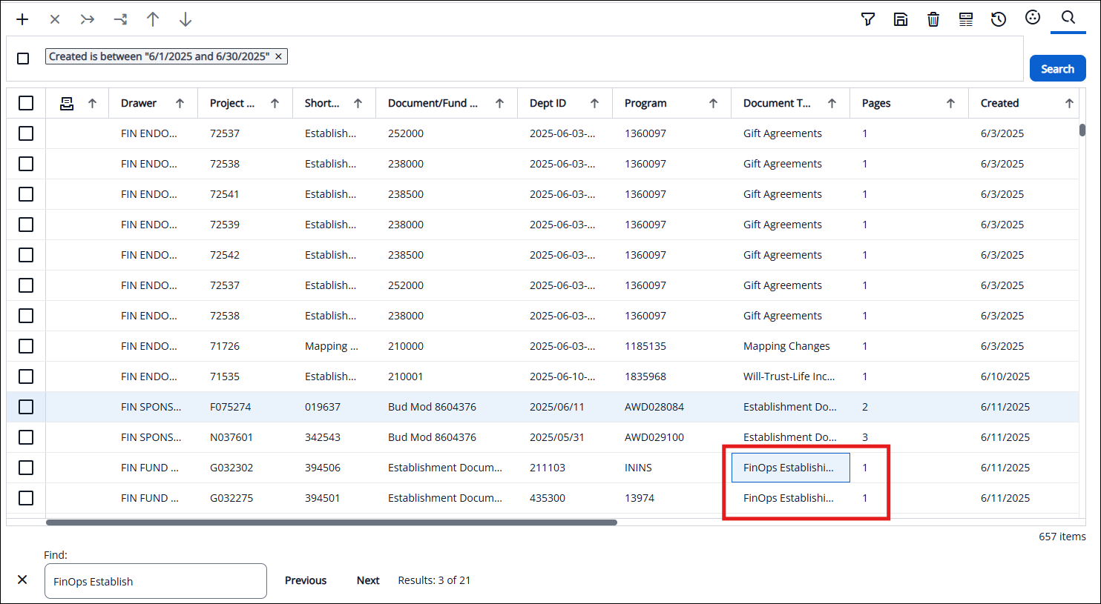
Task: Open the filter funnel icon
Action: [x=868, y=19]
